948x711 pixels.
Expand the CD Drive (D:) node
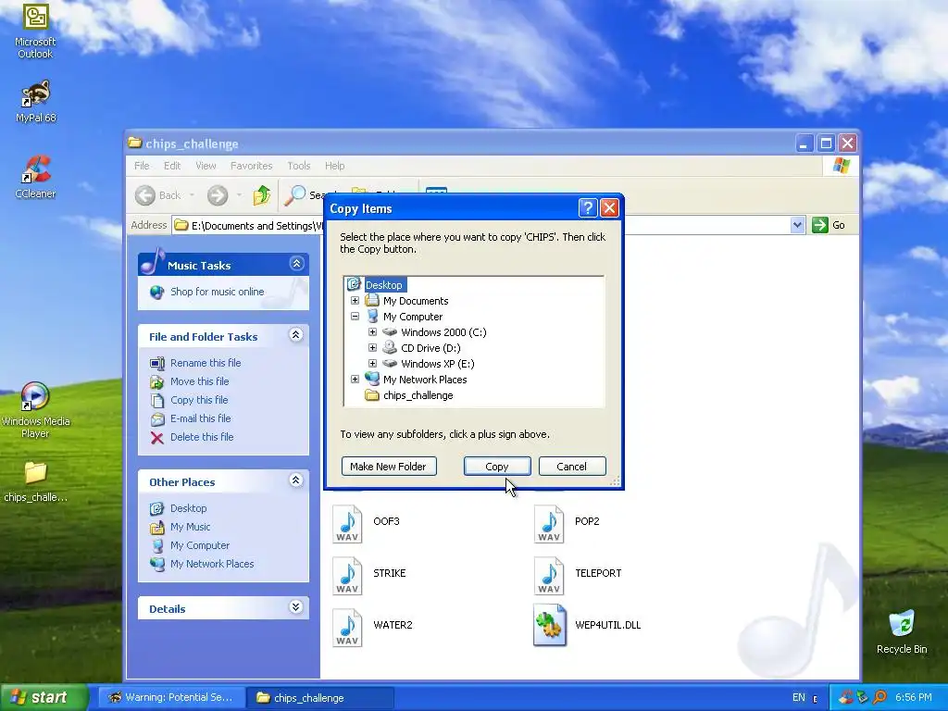coord(372,348)
